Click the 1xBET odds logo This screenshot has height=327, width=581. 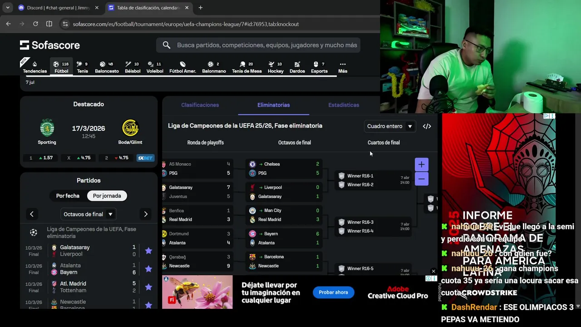pyautogui.click(x=145, y=158)
